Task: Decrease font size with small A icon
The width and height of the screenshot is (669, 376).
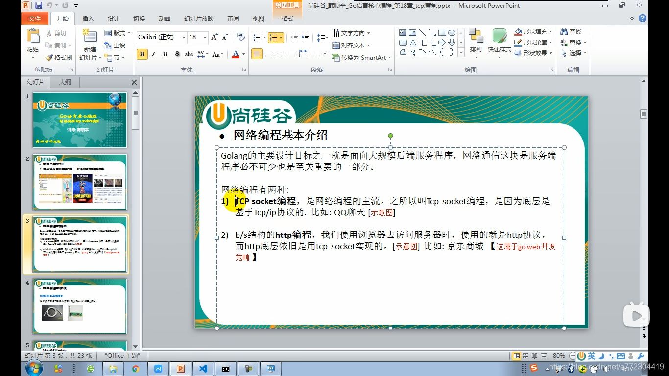Action: [225, 37]
